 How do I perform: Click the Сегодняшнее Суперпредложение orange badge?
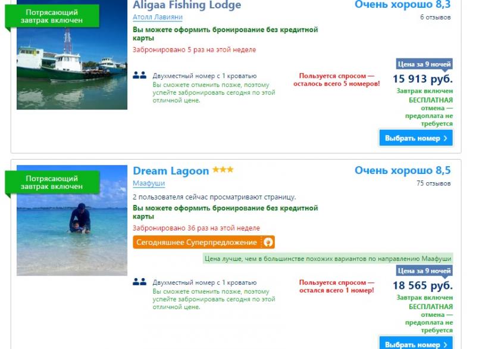coord(204,242)
